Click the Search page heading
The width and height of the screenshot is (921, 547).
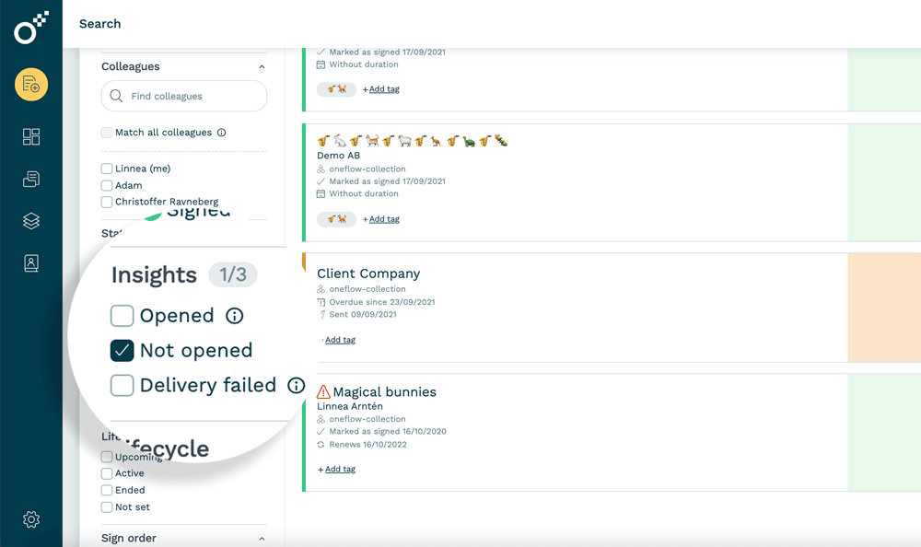click(99, 24)
